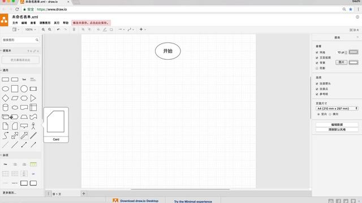Open the waypoint style dropdown
362x203 pixels.
(131, 29)
